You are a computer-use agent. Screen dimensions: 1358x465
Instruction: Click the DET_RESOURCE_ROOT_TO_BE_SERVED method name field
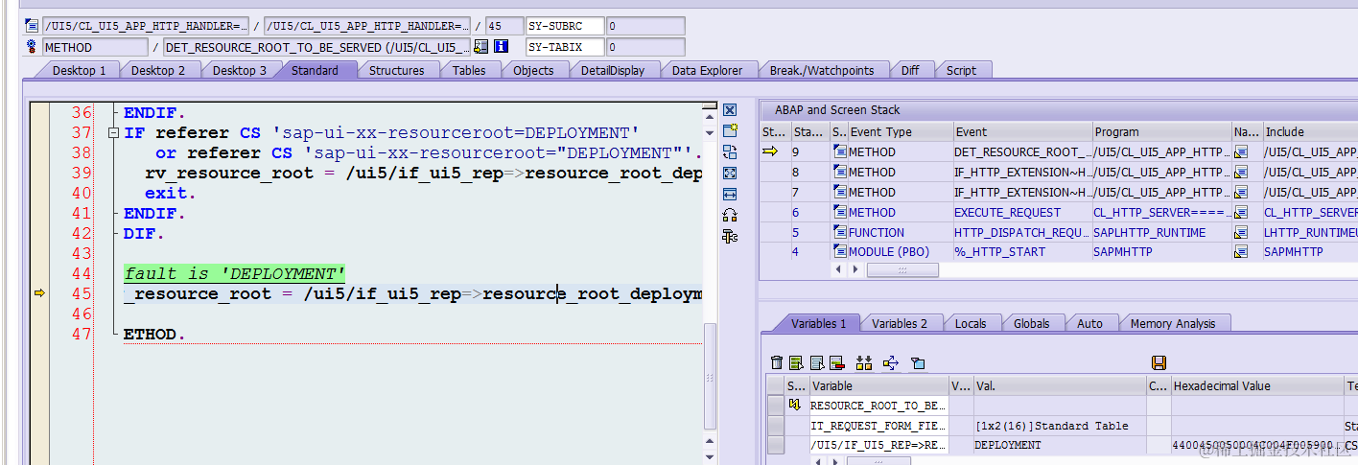pyautogui.click(x=317, y=47)
